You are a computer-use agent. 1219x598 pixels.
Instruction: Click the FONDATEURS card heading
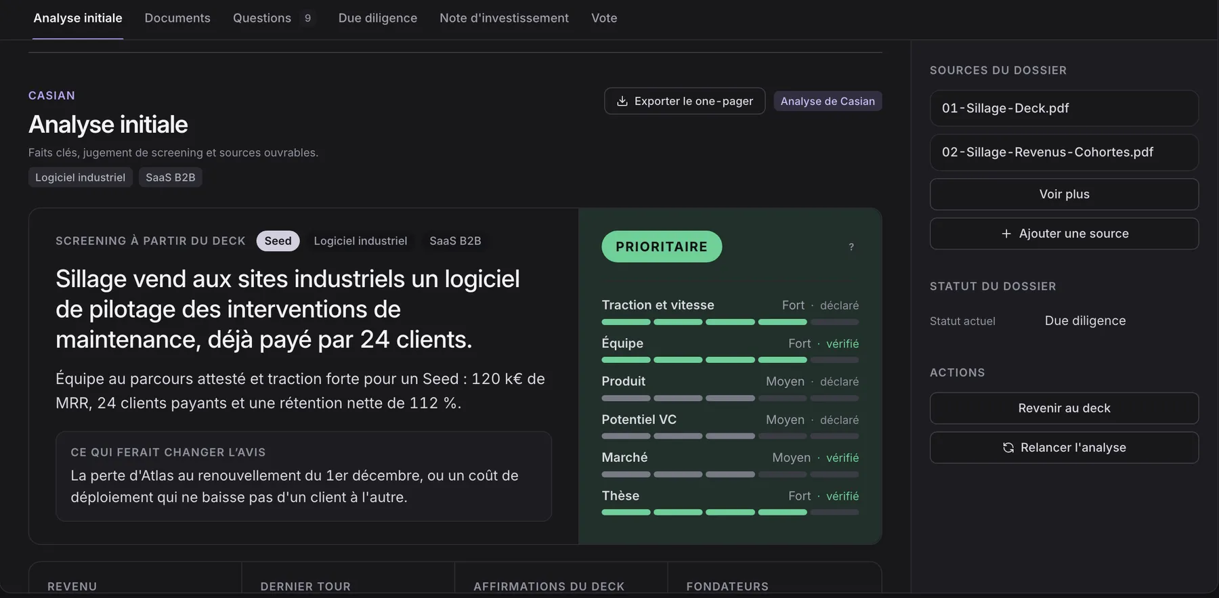[x=727, y=586]
